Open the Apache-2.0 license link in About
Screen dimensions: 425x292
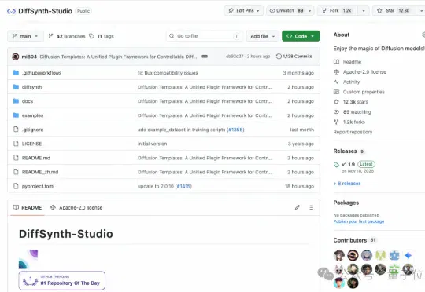tap(364, 72)
